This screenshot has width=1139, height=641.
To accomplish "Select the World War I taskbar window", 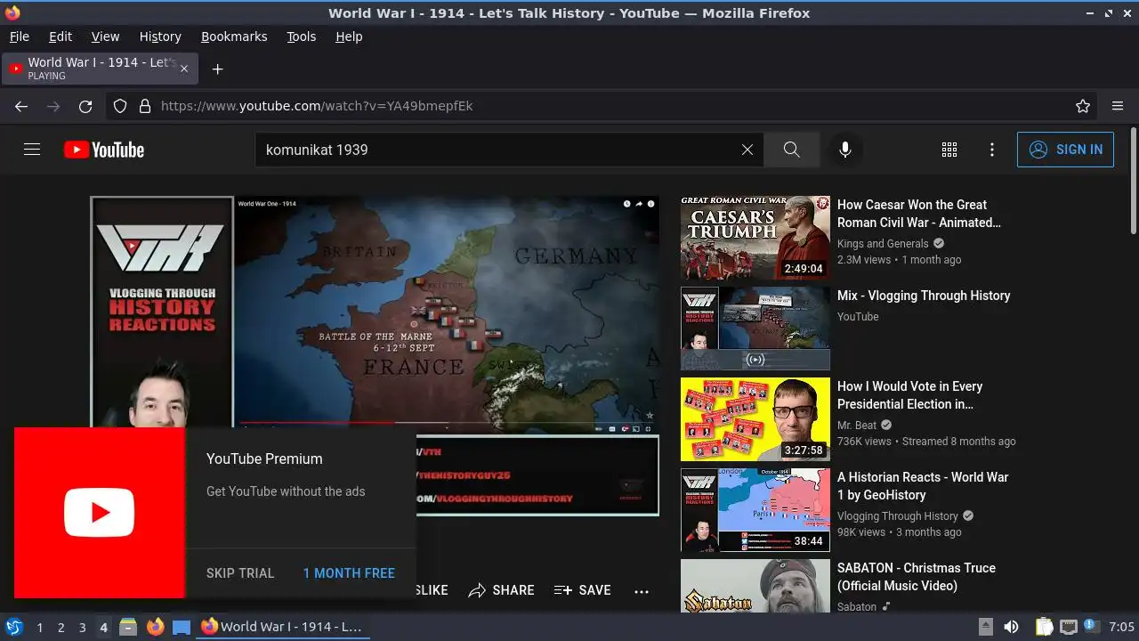I will (281, 627).
